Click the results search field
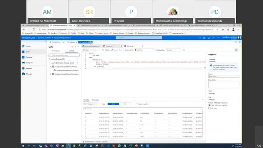The height and width of the screenshot is (148, 263). tap(143, 109)
